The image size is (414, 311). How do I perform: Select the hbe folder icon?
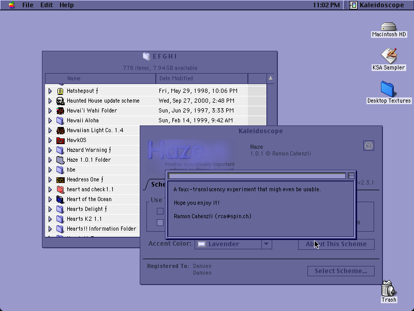60,170
